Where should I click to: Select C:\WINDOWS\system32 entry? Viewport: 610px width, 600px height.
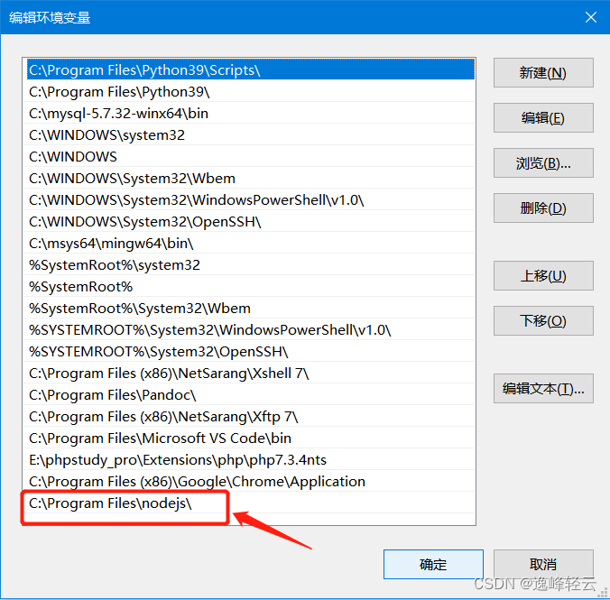point(251,135)
